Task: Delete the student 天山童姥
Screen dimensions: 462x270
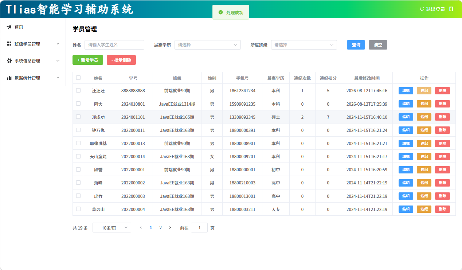Action: pyautogui.click(x=442, y=156)
